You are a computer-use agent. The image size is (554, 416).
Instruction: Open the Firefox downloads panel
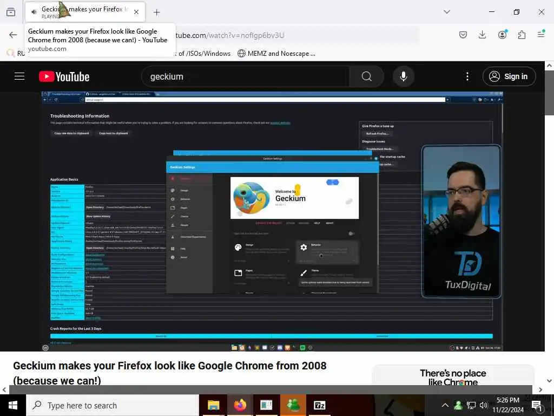point(482,35)
